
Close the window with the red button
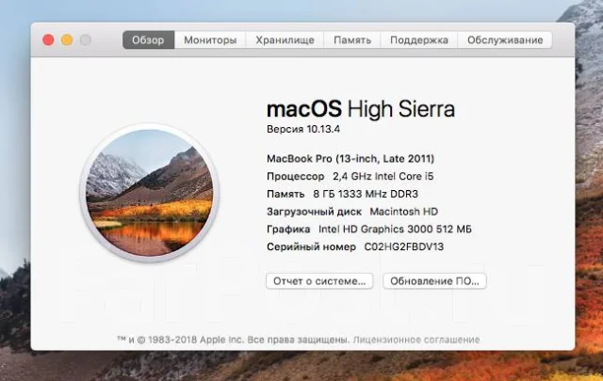(48, 40)
